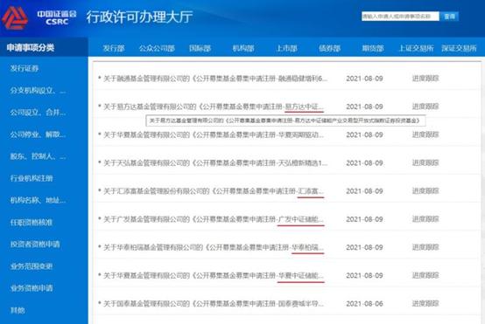Click the 中国证监会 CSRC wordmark

57,17
